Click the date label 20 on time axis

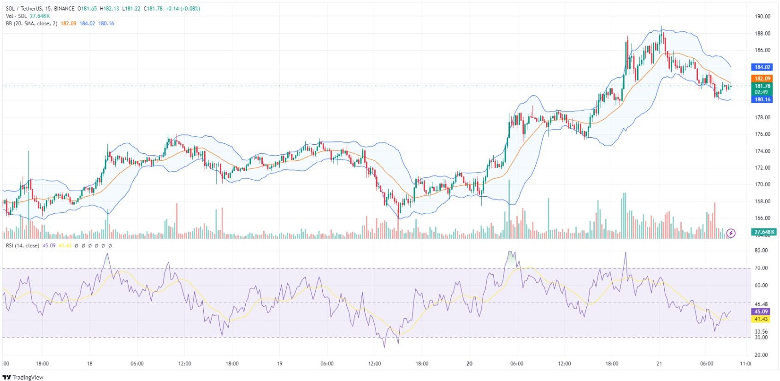[469, 364]
